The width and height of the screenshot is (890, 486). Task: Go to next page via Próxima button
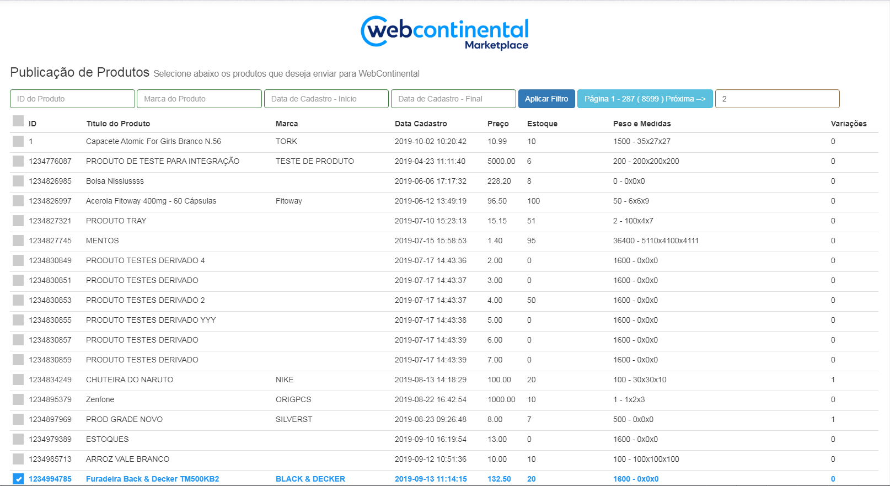(645, 99)
